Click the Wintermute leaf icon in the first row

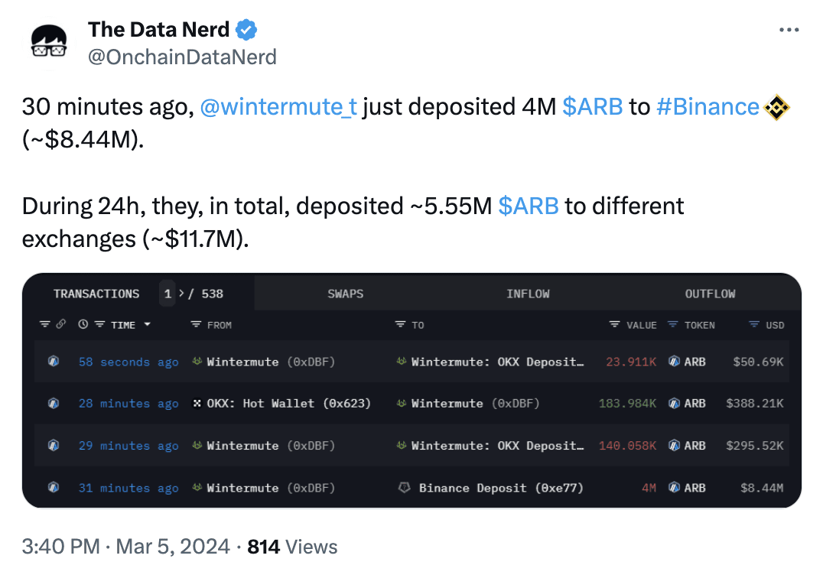click(197, 362)
